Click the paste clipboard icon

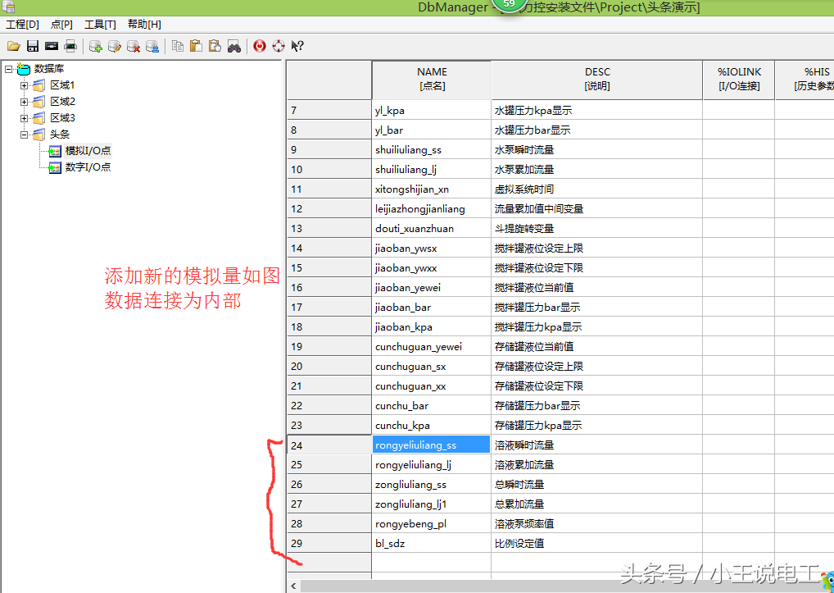pos(196,46)
